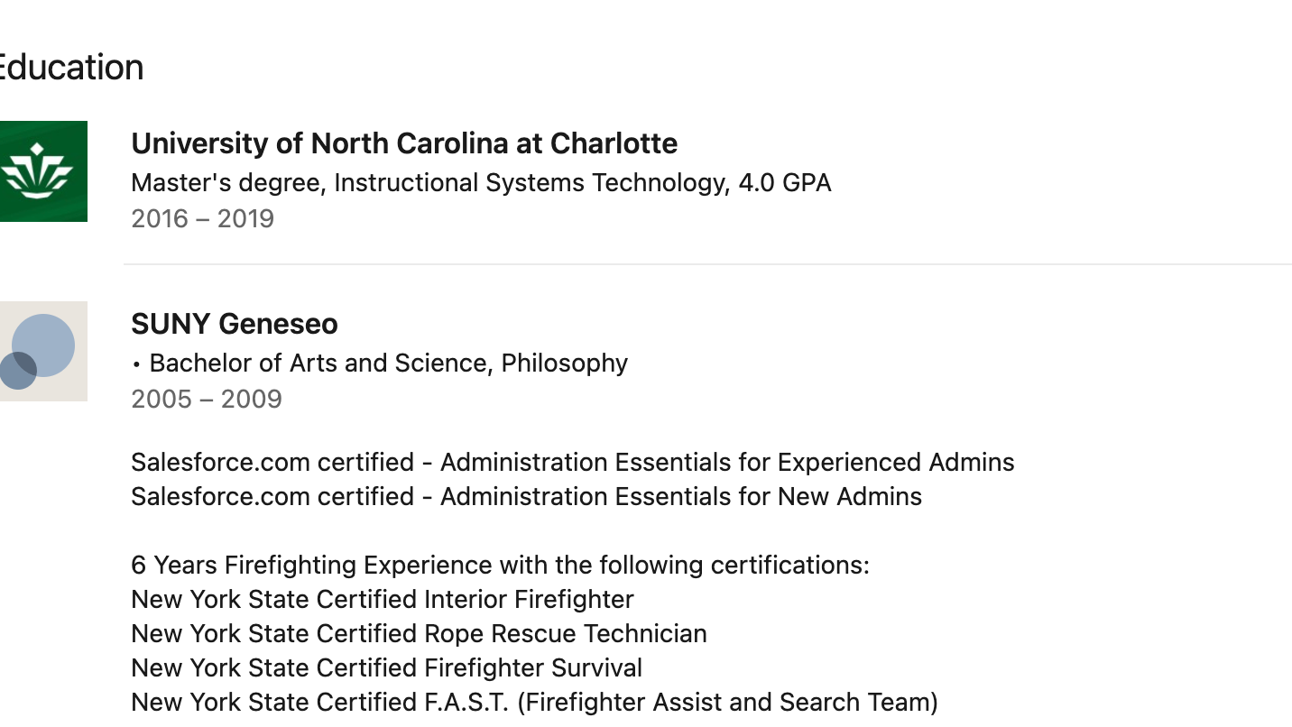Select the Master's degree Instructional Systems Technology line
This screenshot has height=727, width=1292.
(481, 182)
